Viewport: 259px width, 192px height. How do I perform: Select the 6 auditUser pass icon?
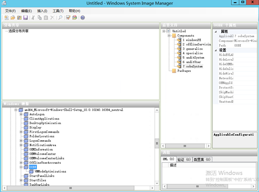(179, 62)
